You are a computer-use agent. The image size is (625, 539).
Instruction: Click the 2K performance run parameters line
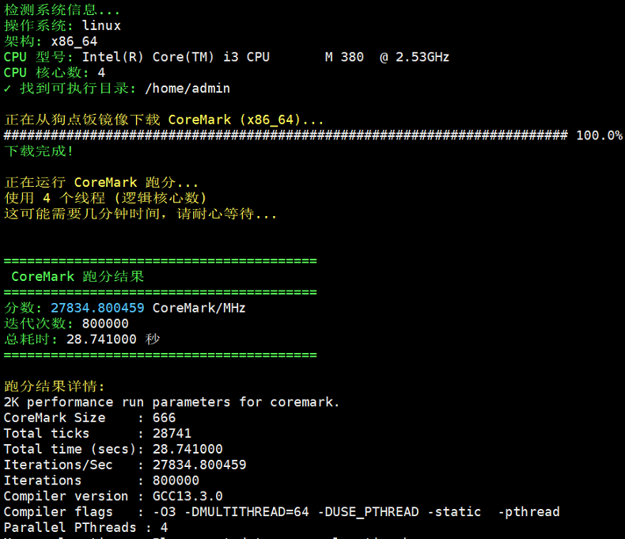[172, 402]
